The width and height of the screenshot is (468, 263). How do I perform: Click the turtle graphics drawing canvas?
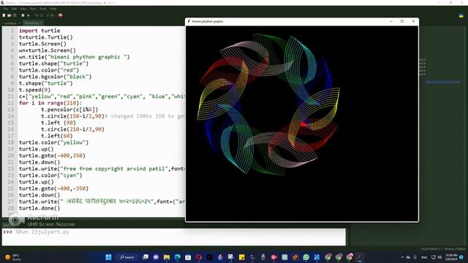tap(302, 123)
